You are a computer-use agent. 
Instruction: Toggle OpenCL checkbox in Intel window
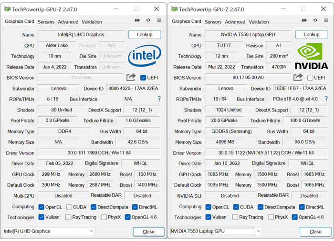[42, 207]
